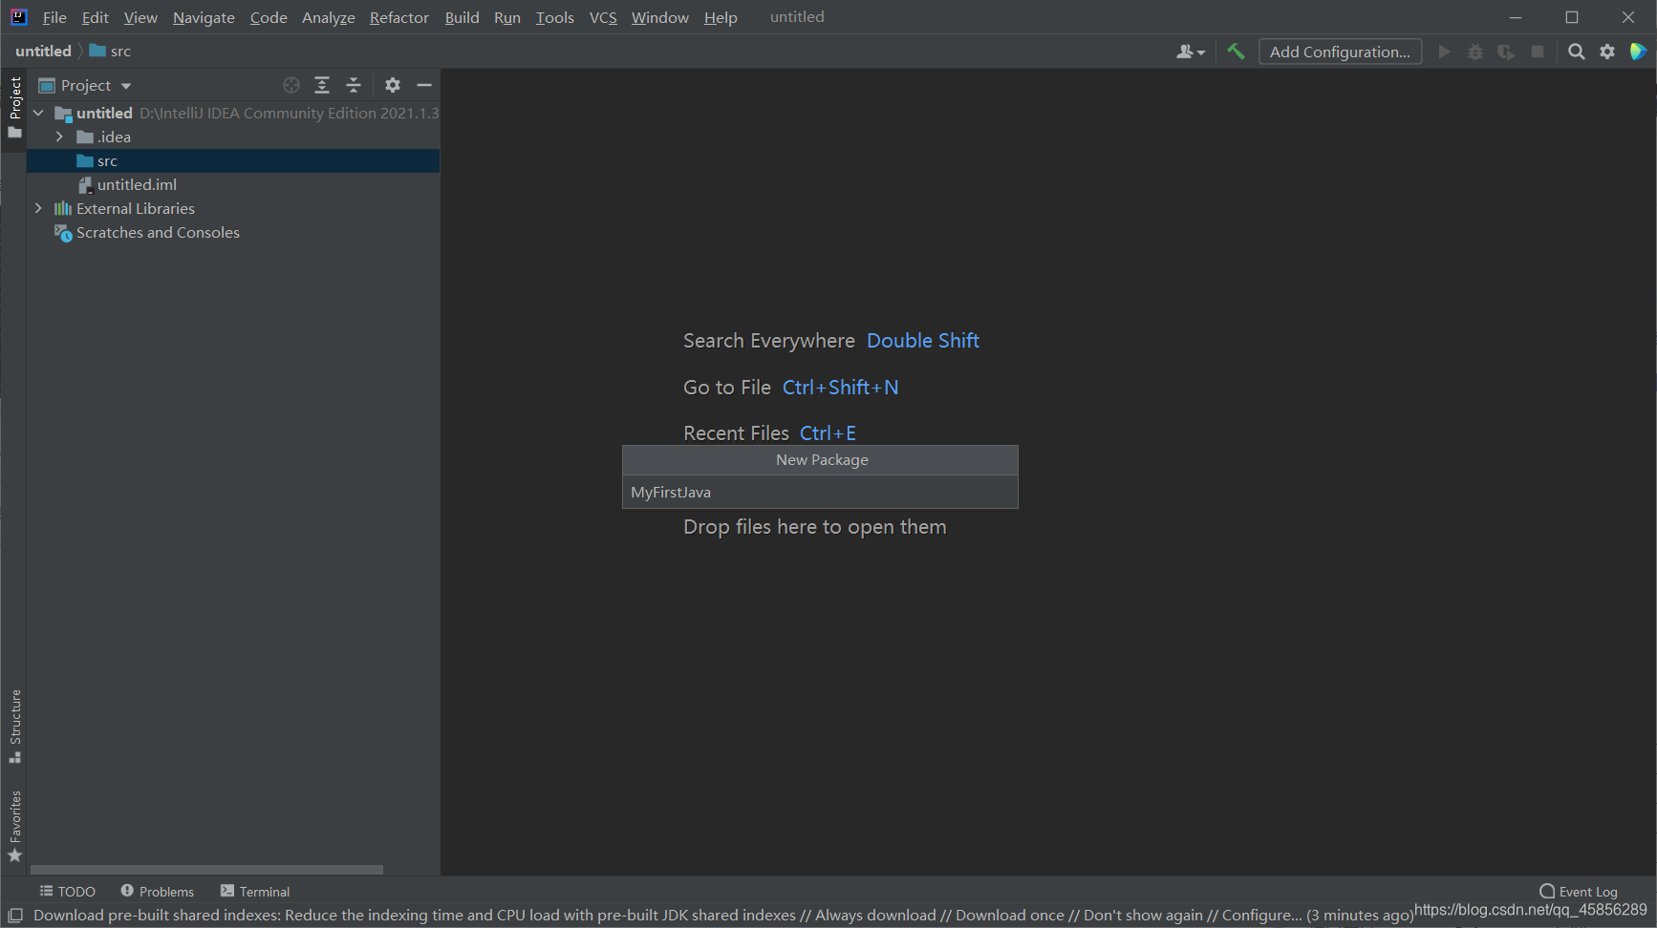The height and width of the screenshot is (928, 1657).
Task: Open the Edit menu
Action: pos(95,17)
